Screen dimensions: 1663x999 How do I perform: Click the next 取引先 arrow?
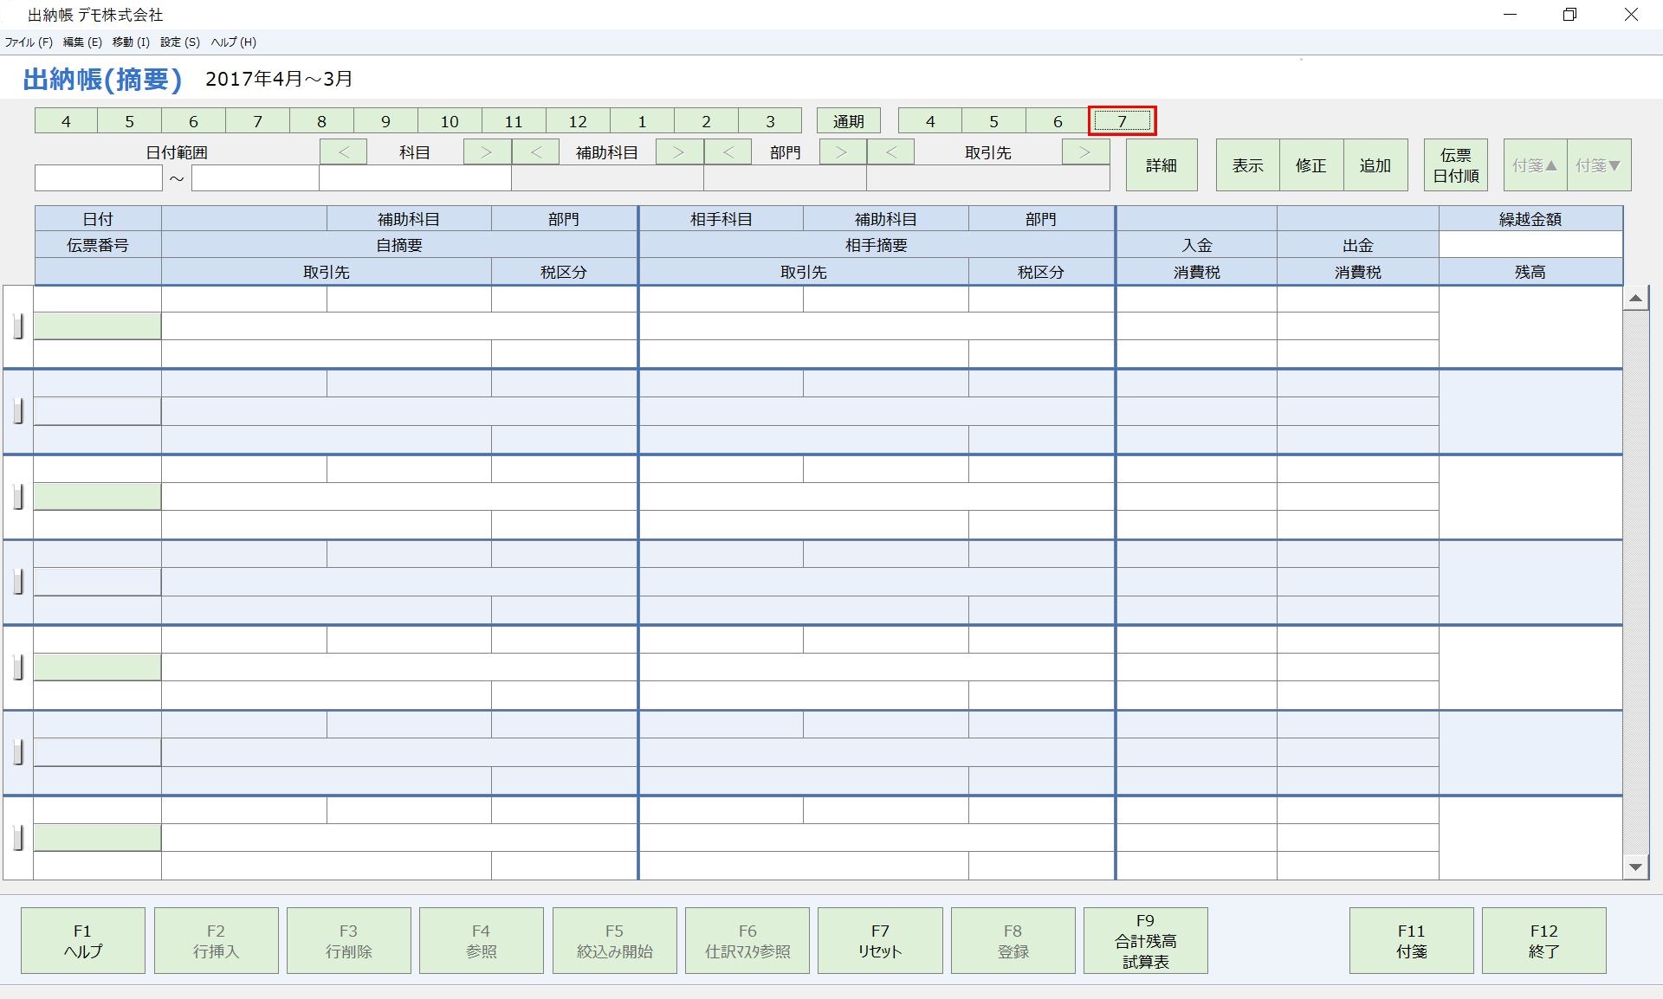pos(1085,151)
